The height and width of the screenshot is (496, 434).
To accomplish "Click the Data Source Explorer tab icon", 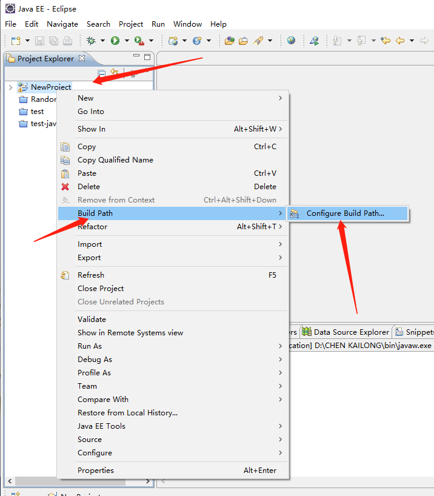I will [x=307, y=332].
